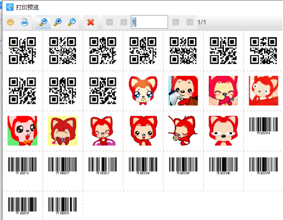Zoom out using the minus magnifier

tap(43, 22)
